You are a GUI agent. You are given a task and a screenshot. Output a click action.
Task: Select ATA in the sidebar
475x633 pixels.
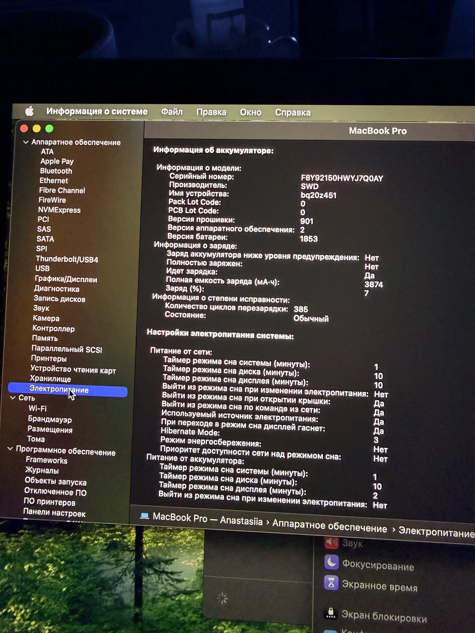(47, 152)
